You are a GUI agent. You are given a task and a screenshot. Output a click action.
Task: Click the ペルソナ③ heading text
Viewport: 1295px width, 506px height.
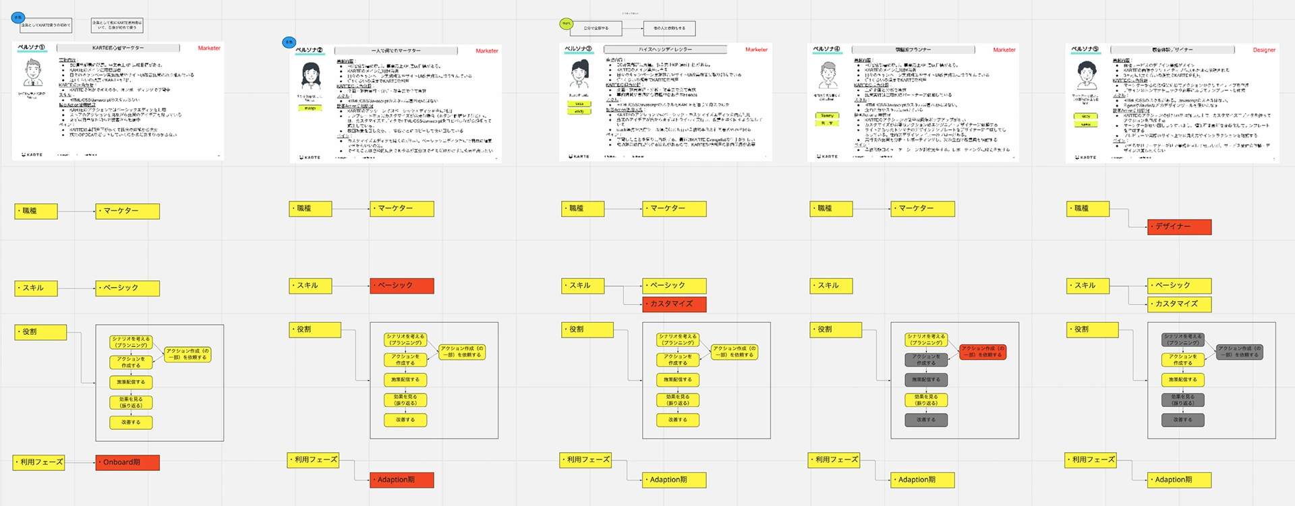pos(578,49)
